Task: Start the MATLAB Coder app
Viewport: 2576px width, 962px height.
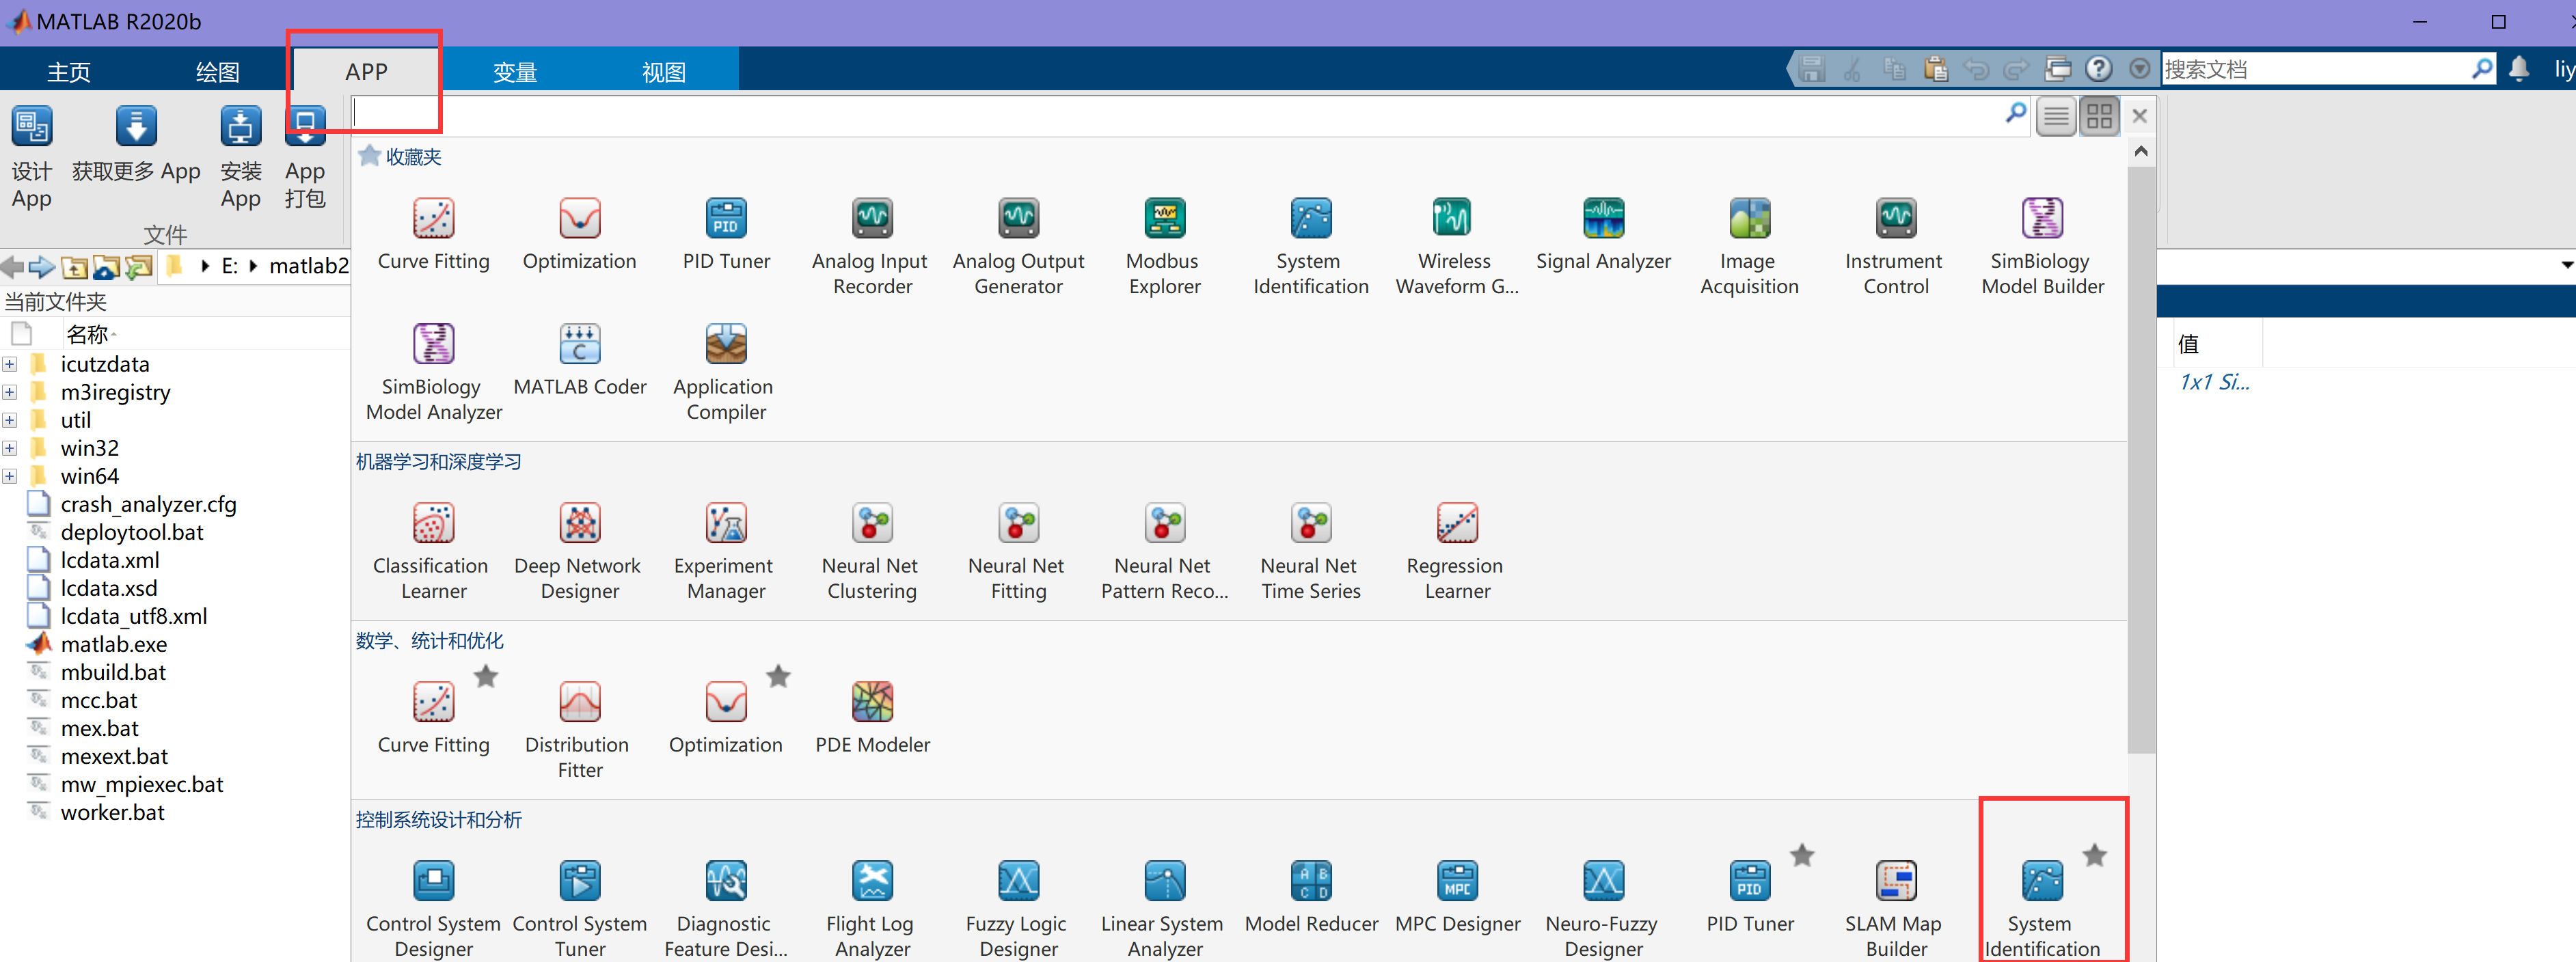Action: click(579, 345)
